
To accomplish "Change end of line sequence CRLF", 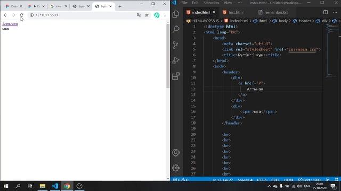I will [x=275, y=180].
